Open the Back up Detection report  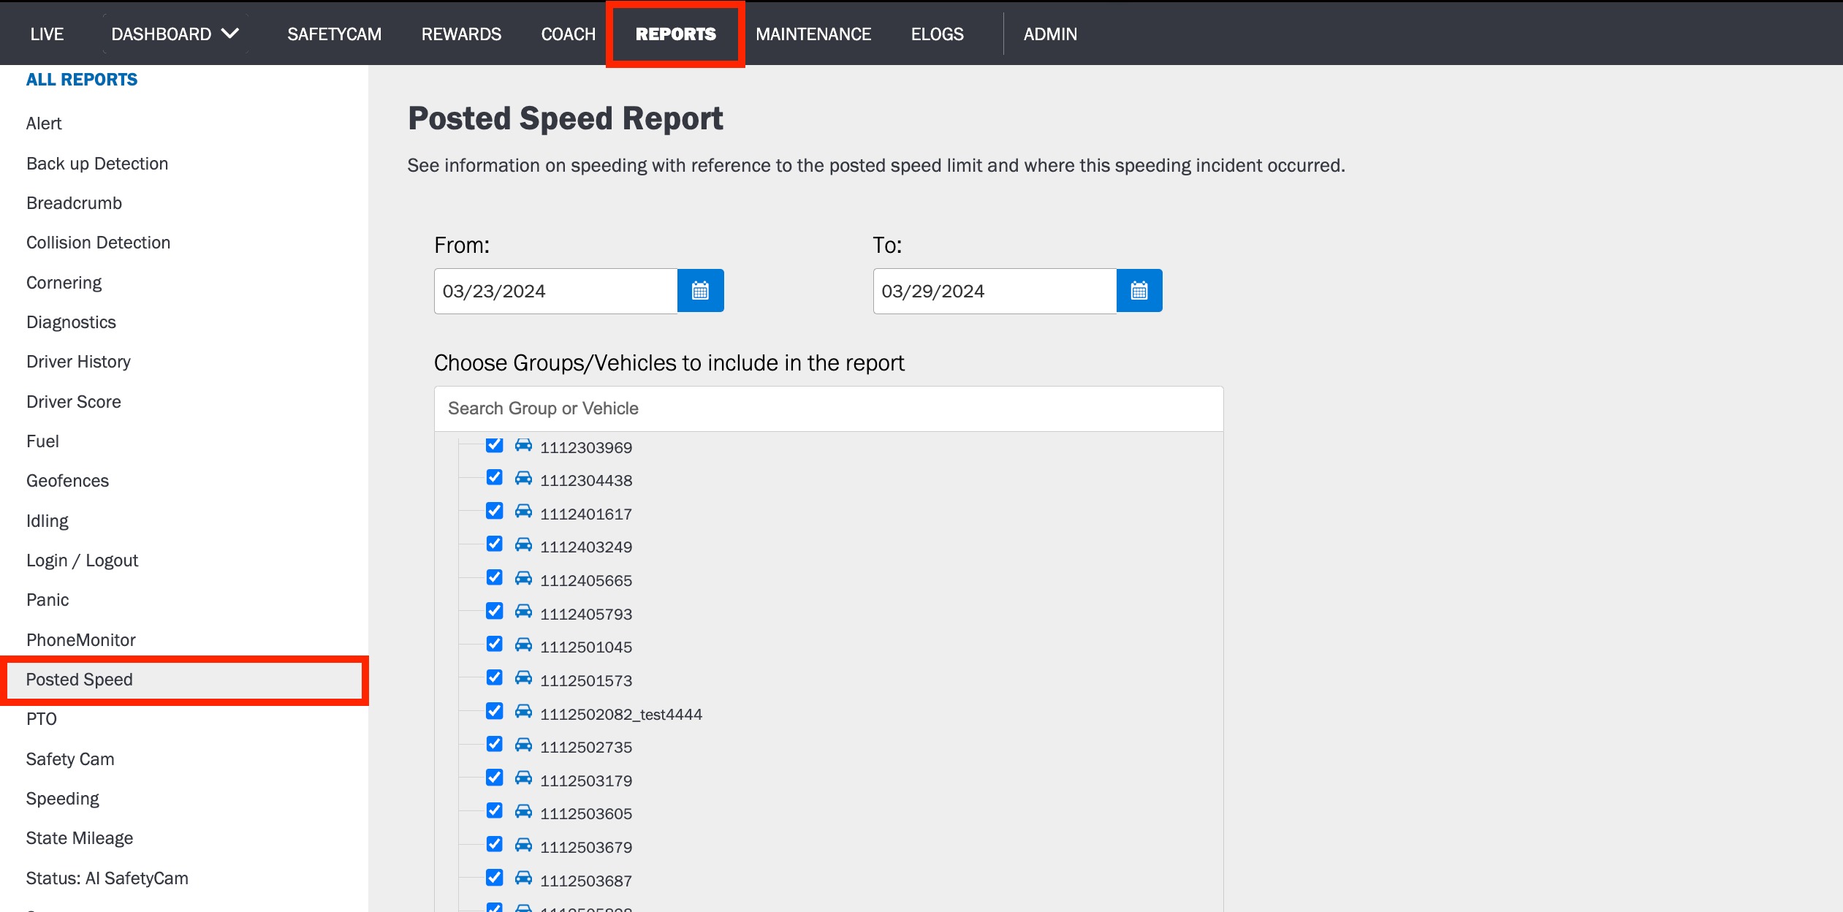[x=97, y=164]
